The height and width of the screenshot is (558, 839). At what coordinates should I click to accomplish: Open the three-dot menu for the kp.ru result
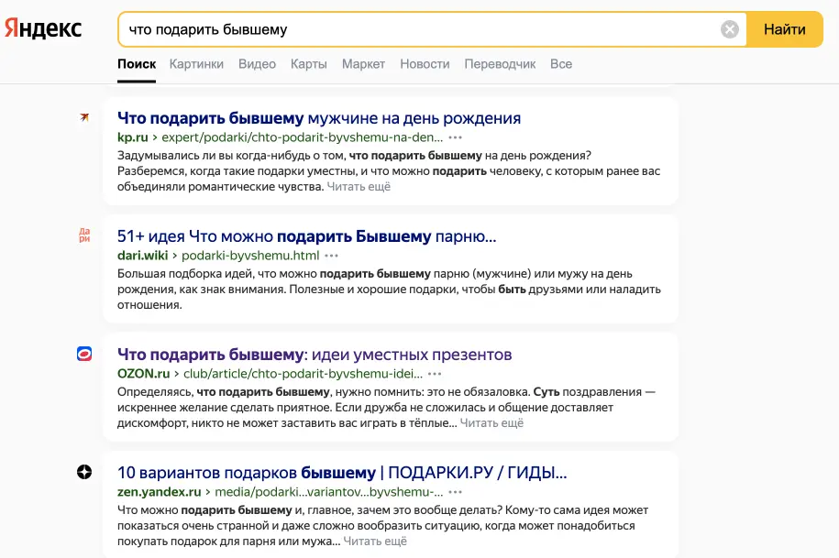[x=456, y=137]
